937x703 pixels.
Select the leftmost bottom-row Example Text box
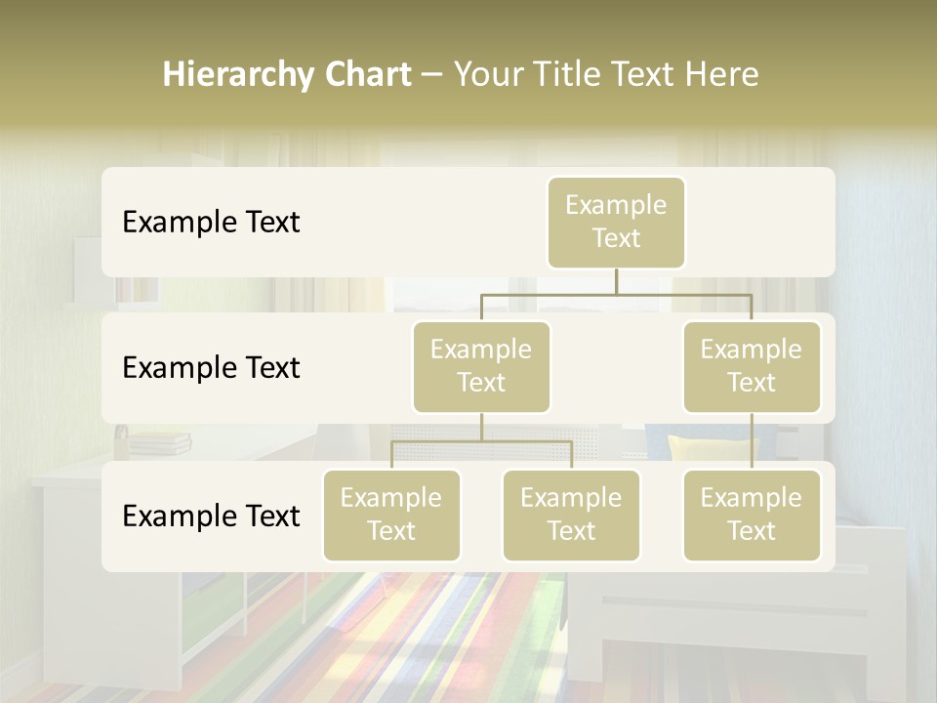click(x=391, y=516)
